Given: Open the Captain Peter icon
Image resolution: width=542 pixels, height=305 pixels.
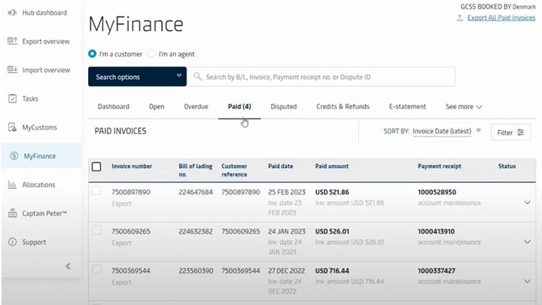Looking at the screenshot, I should 12,213.
